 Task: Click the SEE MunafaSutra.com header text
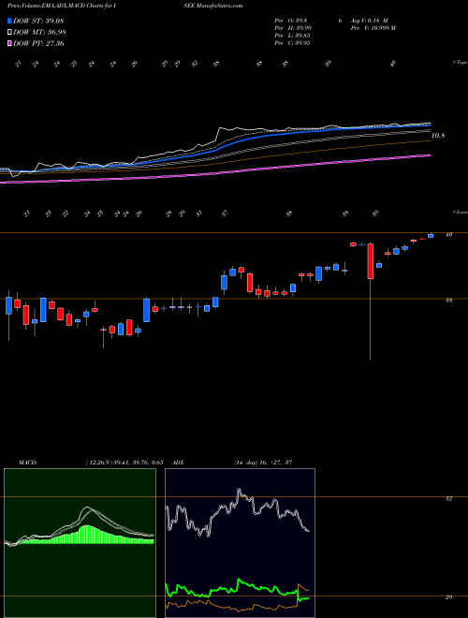click(215, 6)
